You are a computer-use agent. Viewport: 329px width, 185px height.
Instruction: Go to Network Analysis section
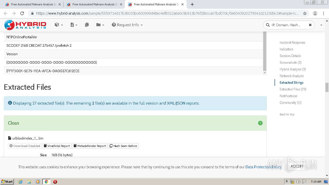click(x=291, y=76)
